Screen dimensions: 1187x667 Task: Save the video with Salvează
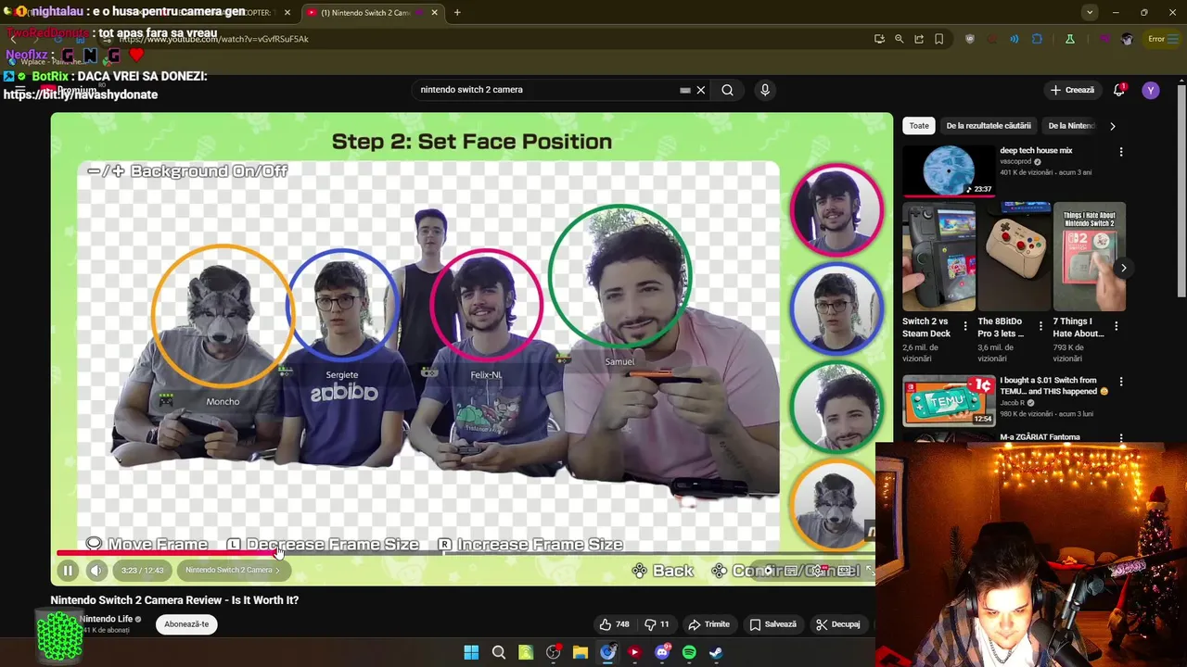point(773,624)
